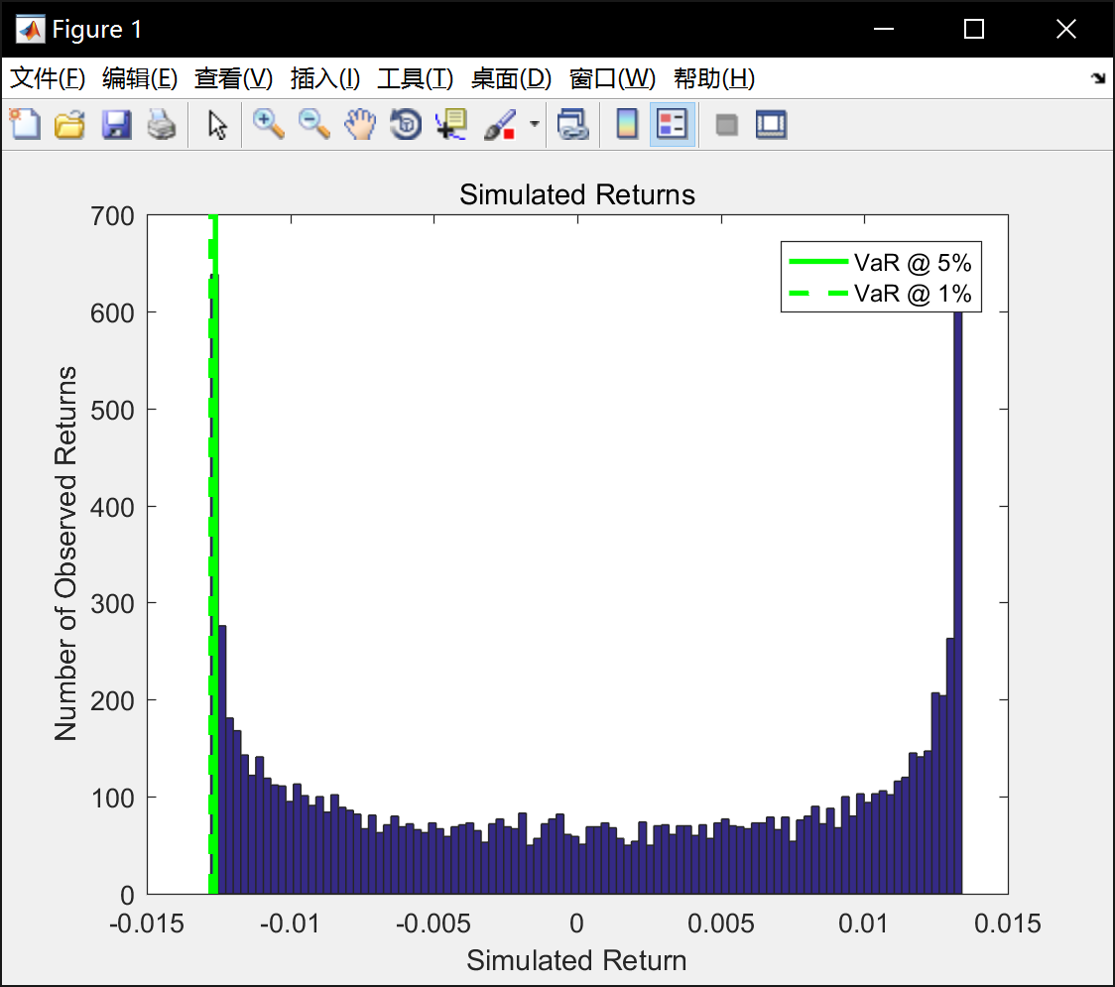Select the Pan hand tool

pyautogui.click(x=360, y=124)
